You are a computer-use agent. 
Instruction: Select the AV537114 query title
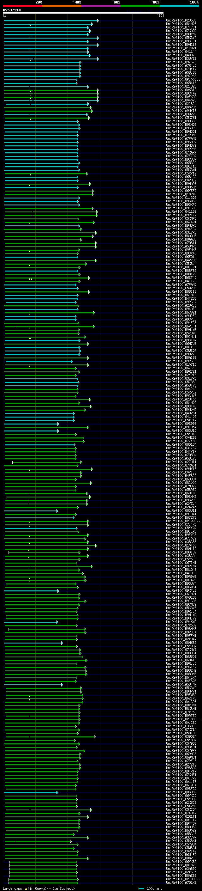[12, 10]
